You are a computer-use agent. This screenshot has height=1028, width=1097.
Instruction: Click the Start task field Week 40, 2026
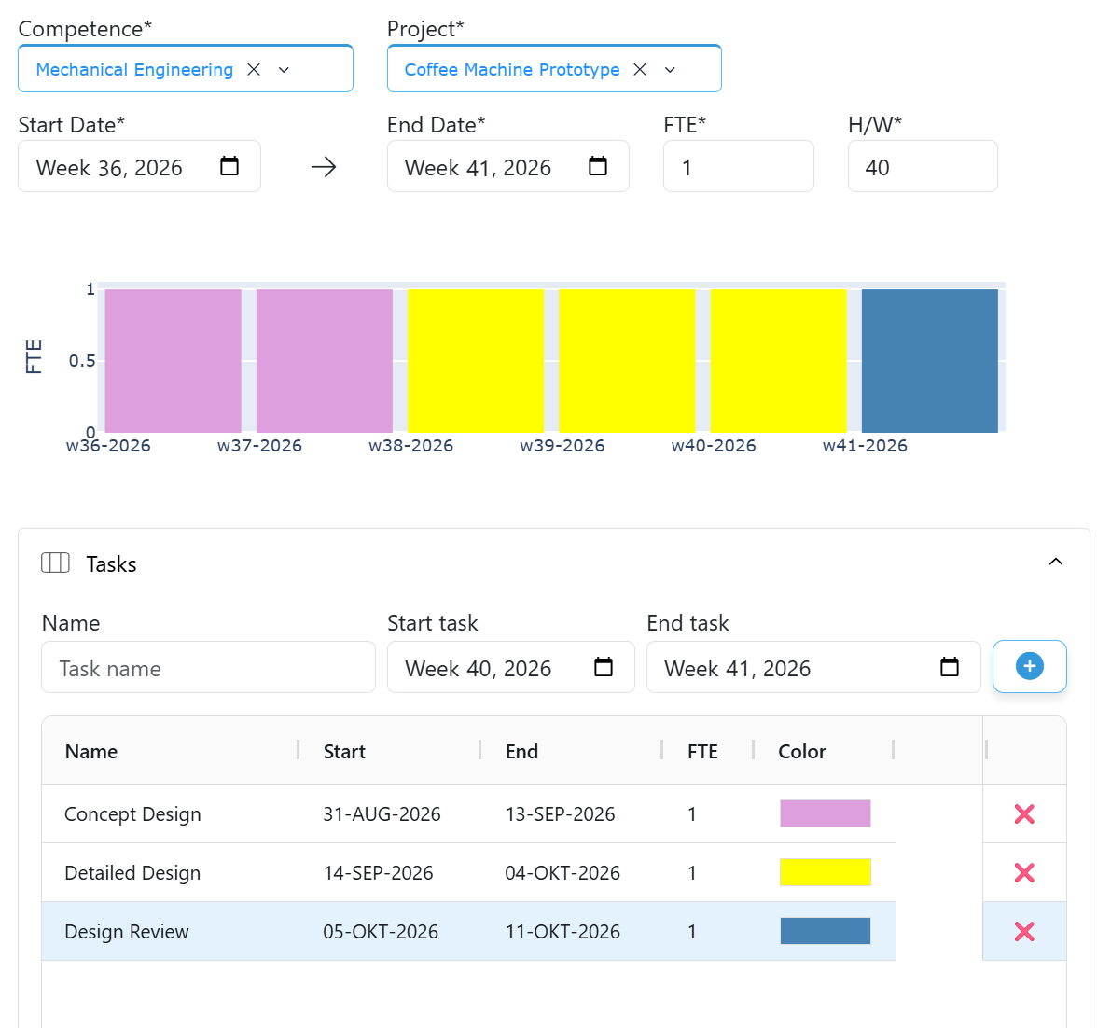click(x=511, y=667)
